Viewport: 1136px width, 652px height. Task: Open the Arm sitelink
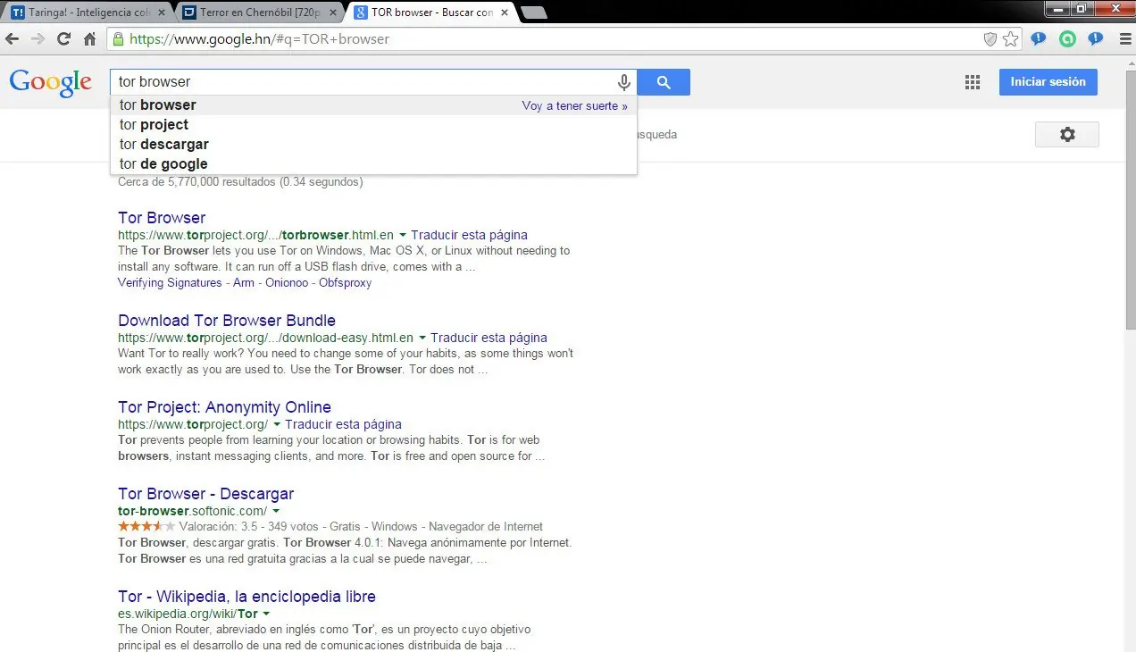click(244, 283)
